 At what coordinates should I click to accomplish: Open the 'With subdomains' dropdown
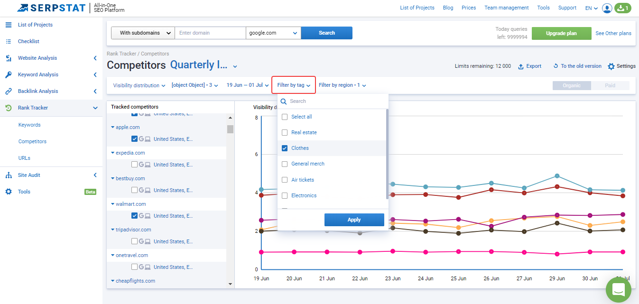pos(143,33)
